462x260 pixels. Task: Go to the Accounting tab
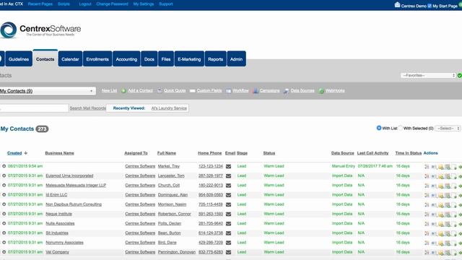pyautogui.click(x=126, y=59)
